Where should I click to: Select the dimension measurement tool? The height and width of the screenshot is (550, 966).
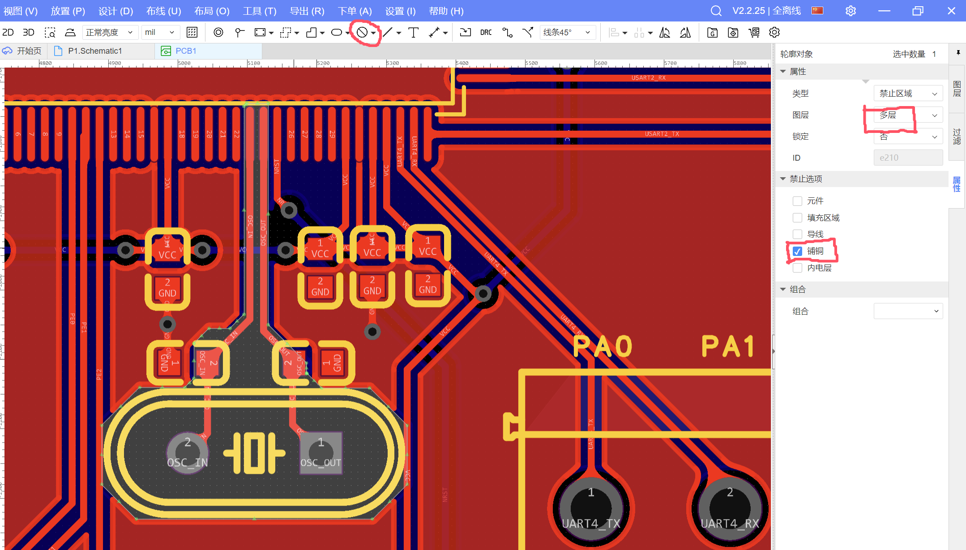pyautogui.click(x=434, y=32)
